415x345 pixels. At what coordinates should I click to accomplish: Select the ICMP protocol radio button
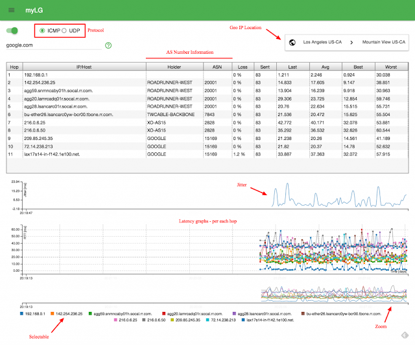click(x=42, y=30)
